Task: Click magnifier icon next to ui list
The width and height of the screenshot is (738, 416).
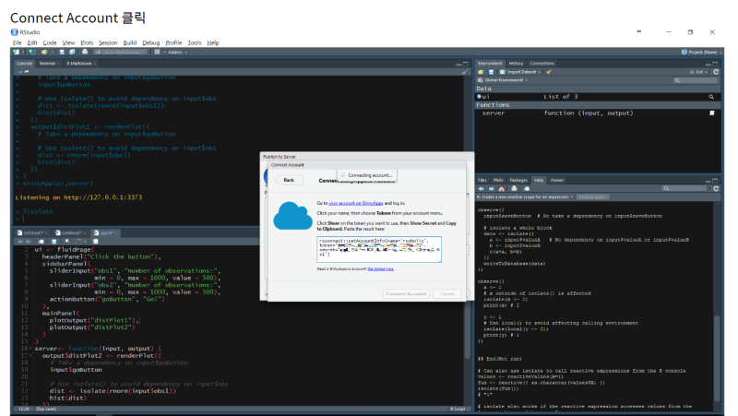Action: (711, 97)
